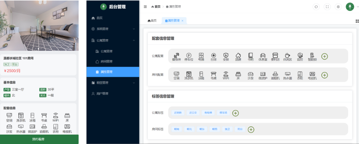The width and height of the screenshot is (359, 144).
Task: Select the 电梯 elevator facility icon
Action: tap(201, 55)
